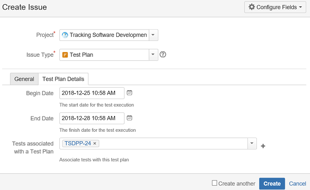The height and width of the screenshot is (190, 310).
Task: Click the Tracking Software project avatar icon
Action: 65,35
